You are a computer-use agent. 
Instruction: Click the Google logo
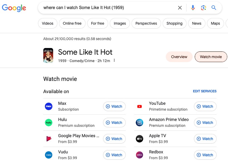pos(14,8)
